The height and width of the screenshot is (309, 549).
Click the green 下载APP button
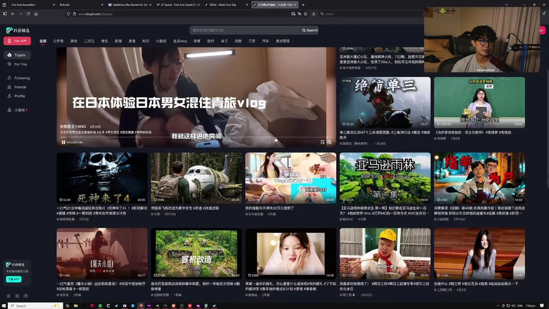click(x=13, y=279)
